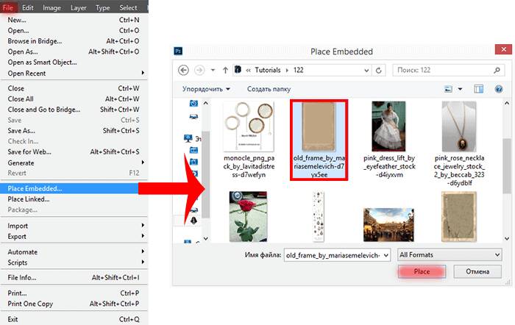Viewport: 515px width, 325px height.
Task: Click the forward navigation arrow icon
Action: click(x=199, y=71)
